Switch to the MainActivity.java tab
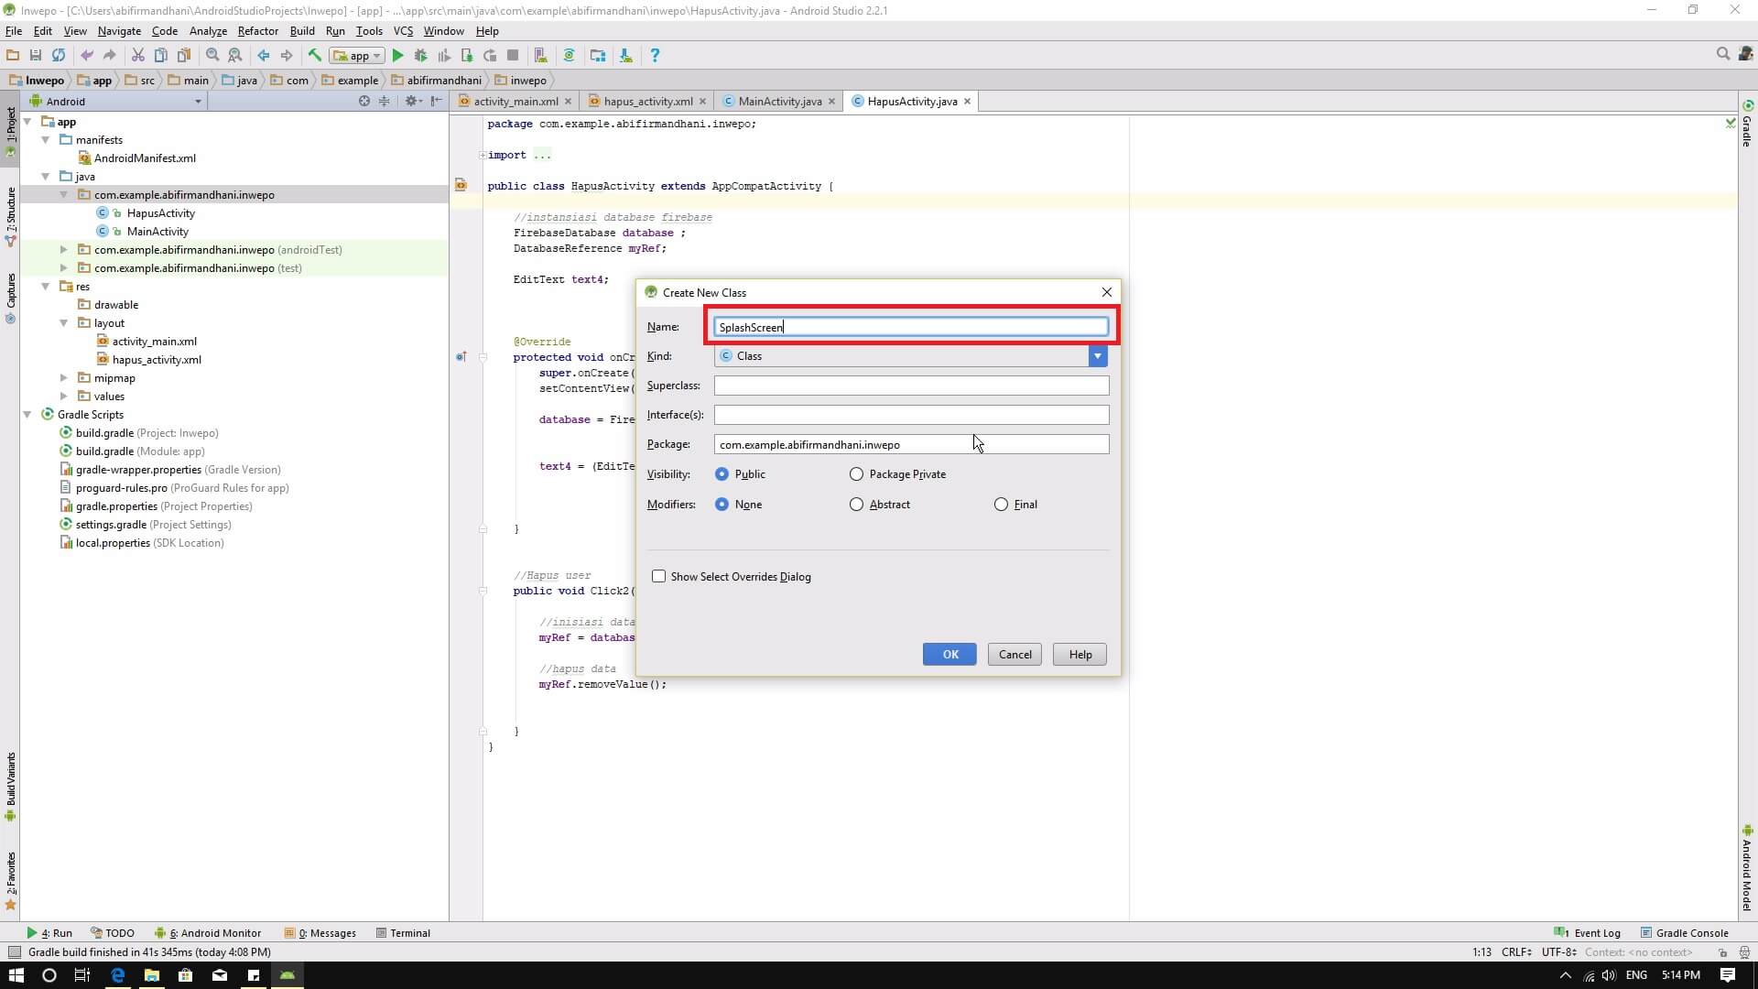The height and width of the screenshot is (989, 1758). (779, 102)
